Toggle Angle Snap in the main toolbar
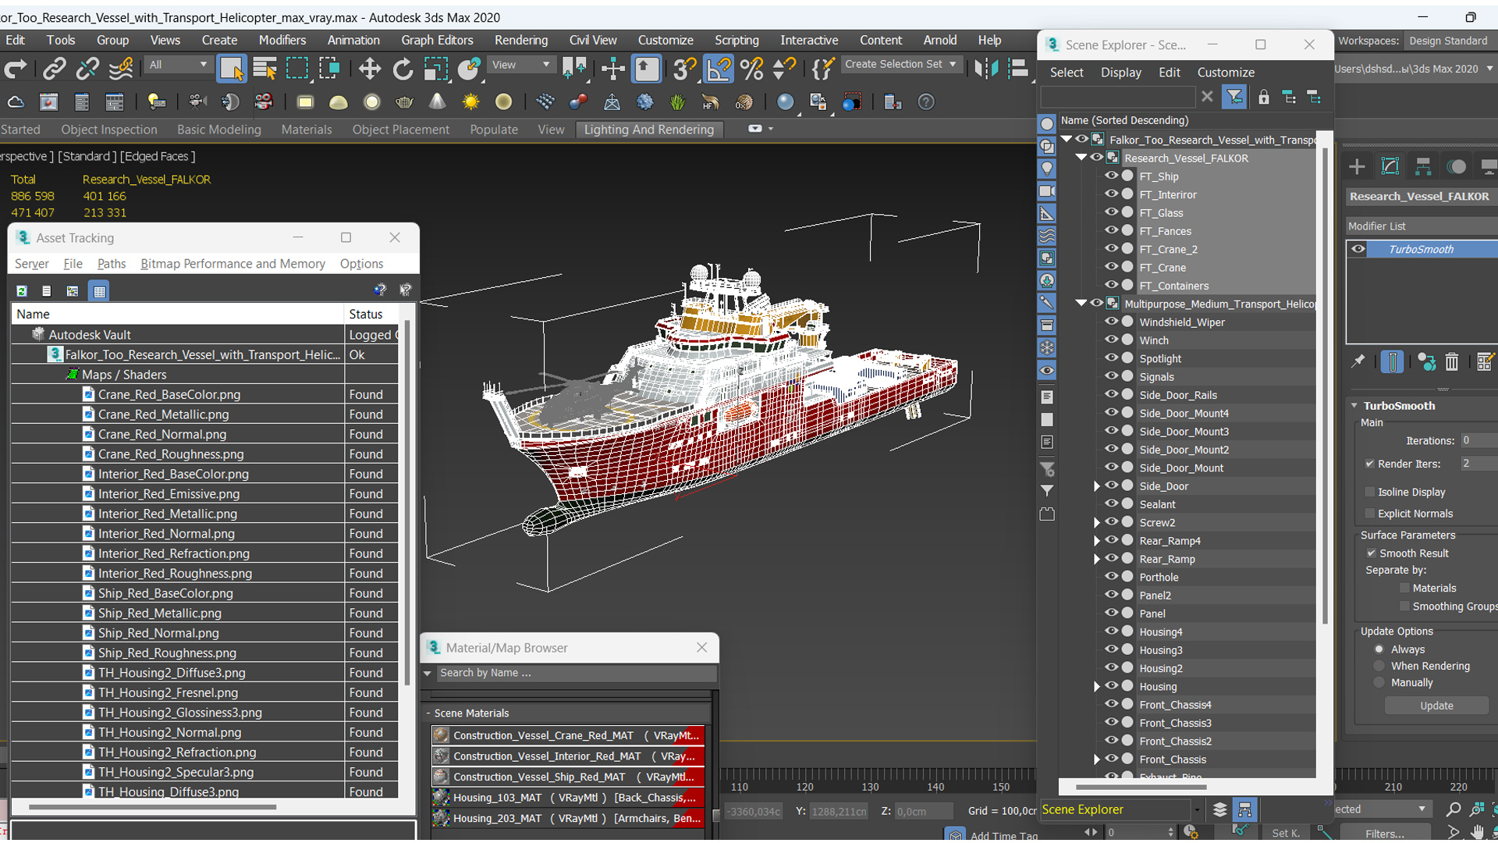Viewport: 1498px width, 843px height. pyautogui.click(x=719, y=69)
